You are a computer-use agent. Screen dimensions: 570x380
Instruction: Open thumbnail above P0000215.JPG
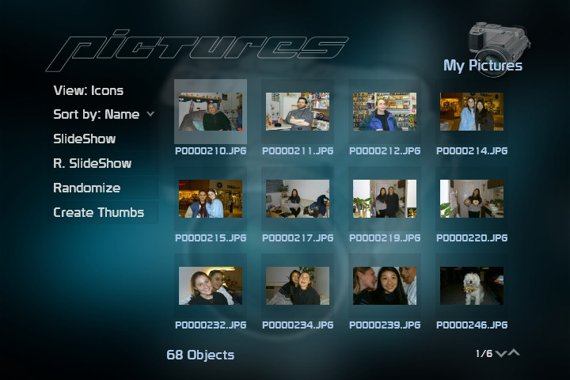[x=211, y=199]
